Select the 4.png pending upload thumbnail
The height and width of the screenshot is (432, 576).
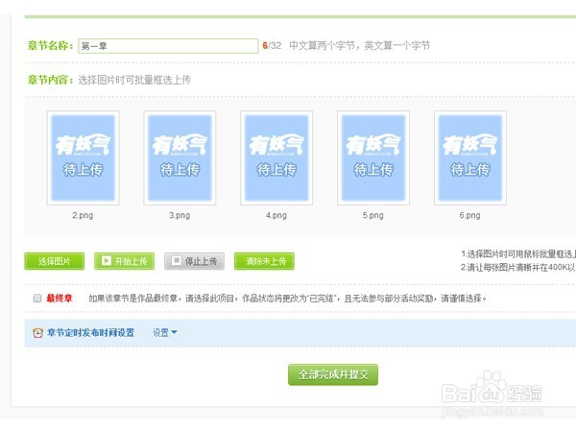pyautogui.click(x=276, y=157)
